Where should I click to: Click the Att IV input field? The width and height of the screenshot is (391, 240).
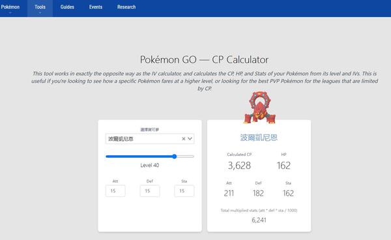[x=115, y=191]
